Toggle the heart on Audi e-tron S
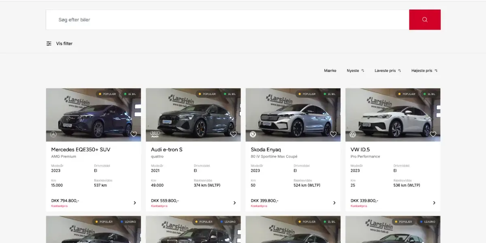This screenshot has height=243, width=486. pos(233,134)
